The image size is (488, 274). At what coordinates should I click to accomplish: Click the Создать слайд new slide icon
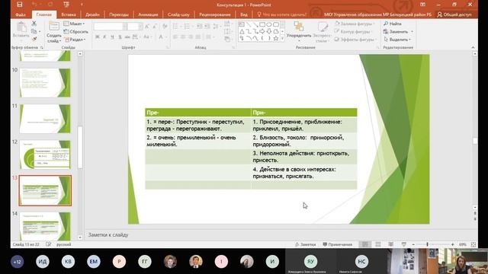click(x=54, y=27)
